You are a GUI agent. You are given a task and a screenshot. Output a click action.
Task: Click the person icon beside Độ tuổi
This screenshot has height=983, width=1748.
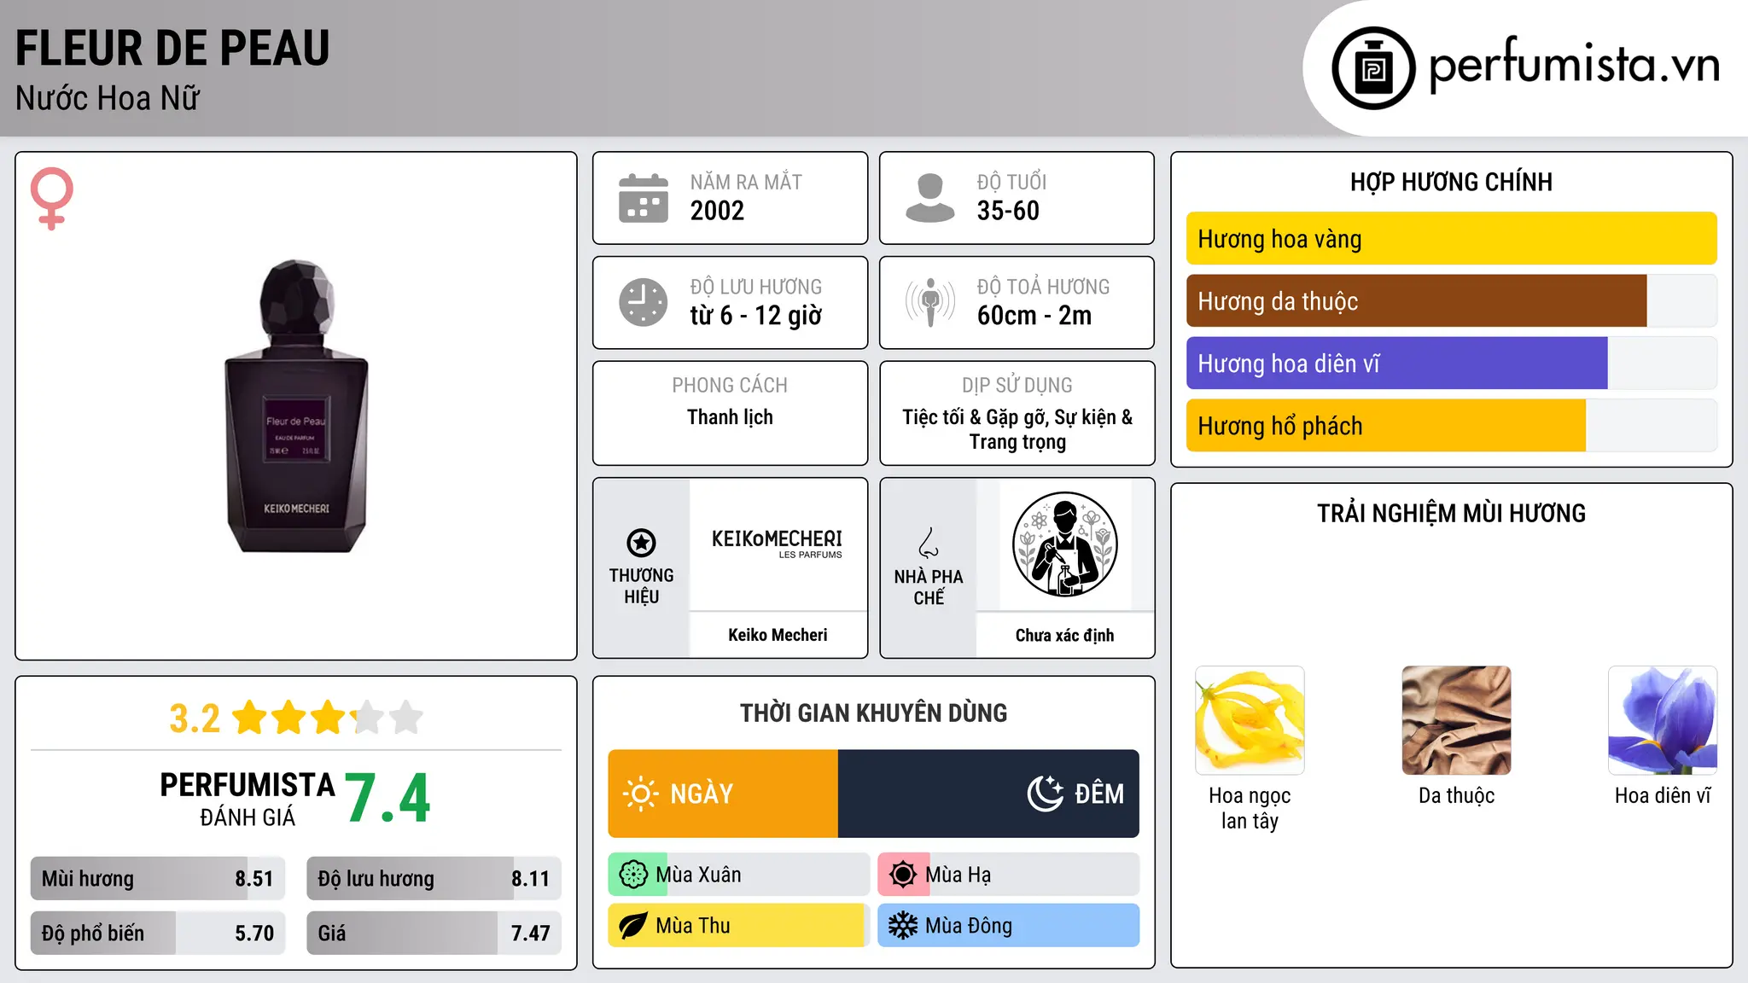click(x=930, y=198)
